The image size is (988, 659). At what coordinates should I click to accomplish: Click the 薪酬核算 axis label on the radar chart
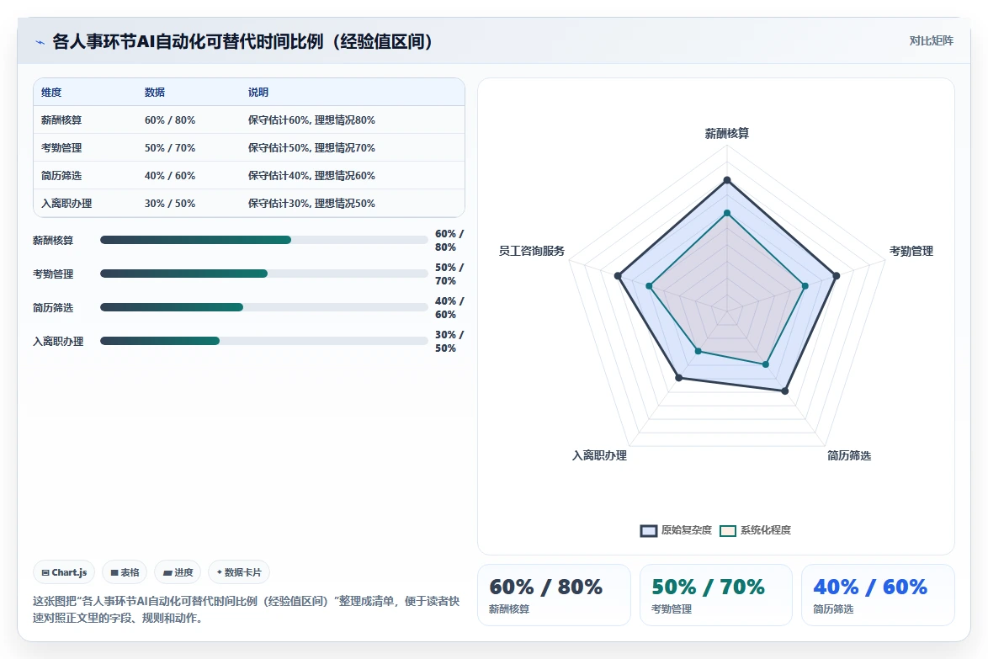[x=726, y=134]
